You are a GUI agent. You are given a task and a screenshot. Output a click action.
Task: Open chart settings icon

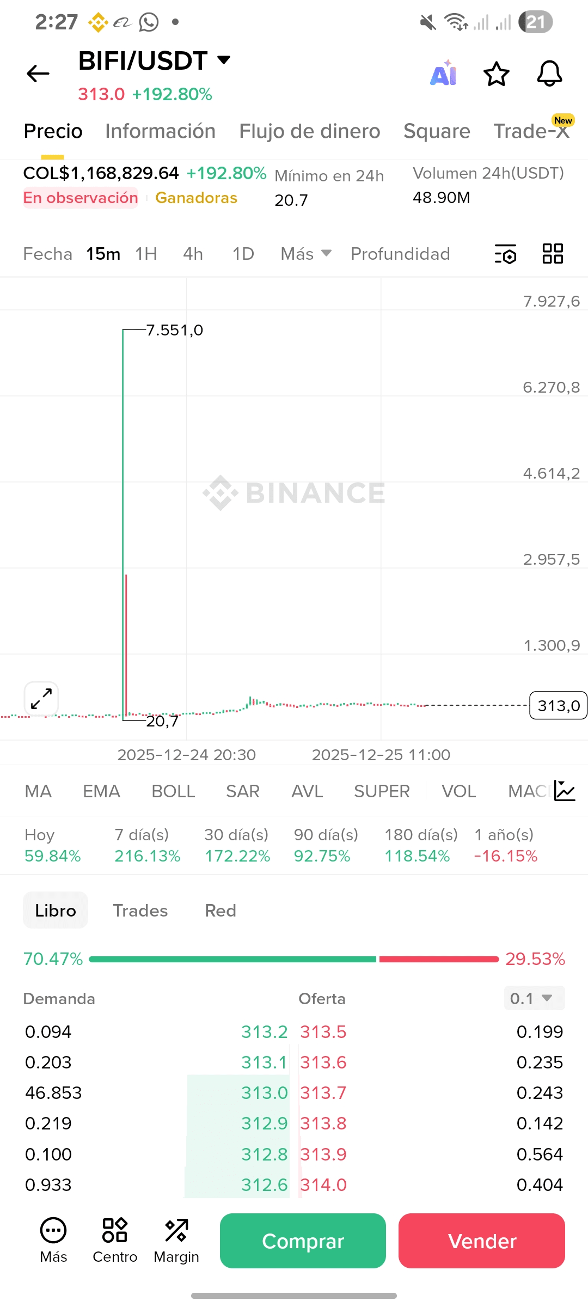pyautogui.click(x=505, y=254)
